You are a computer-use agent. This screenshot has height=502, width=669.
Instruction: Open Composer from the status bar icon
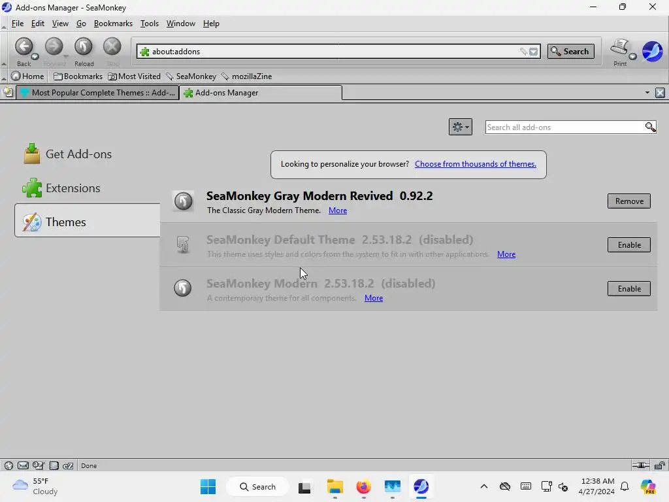pos(39,465)
